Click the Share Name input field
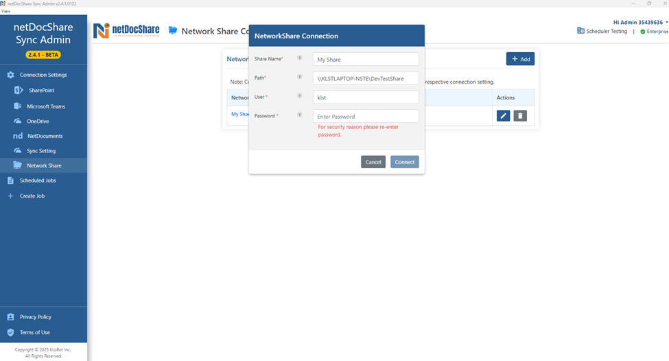The width and height of the screenshot is (669, 361). [366, 59]
